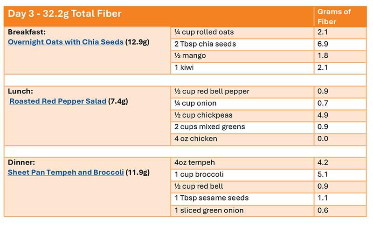The height and width of the screenshot is (226, 373).
Task: Select the 1 sliced green onion cell
Action: tap(209, 210)
